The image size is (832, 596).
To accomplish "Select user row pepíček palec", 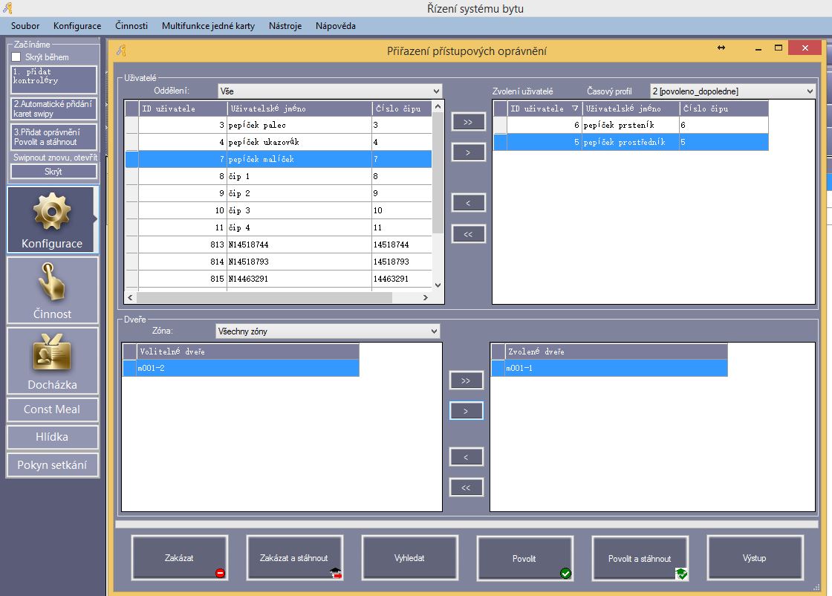I will pos(279,125).
